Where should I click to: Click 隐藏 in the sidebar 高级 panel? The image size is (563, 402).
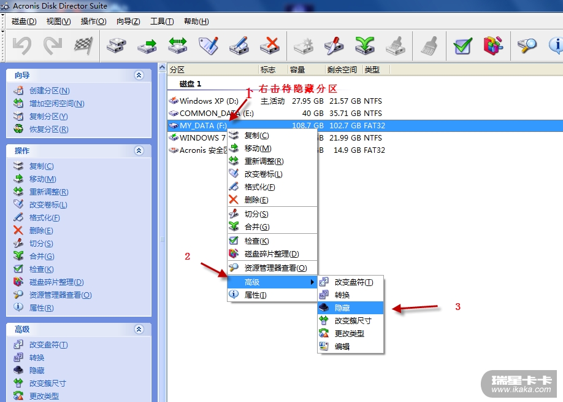(37, 370)
